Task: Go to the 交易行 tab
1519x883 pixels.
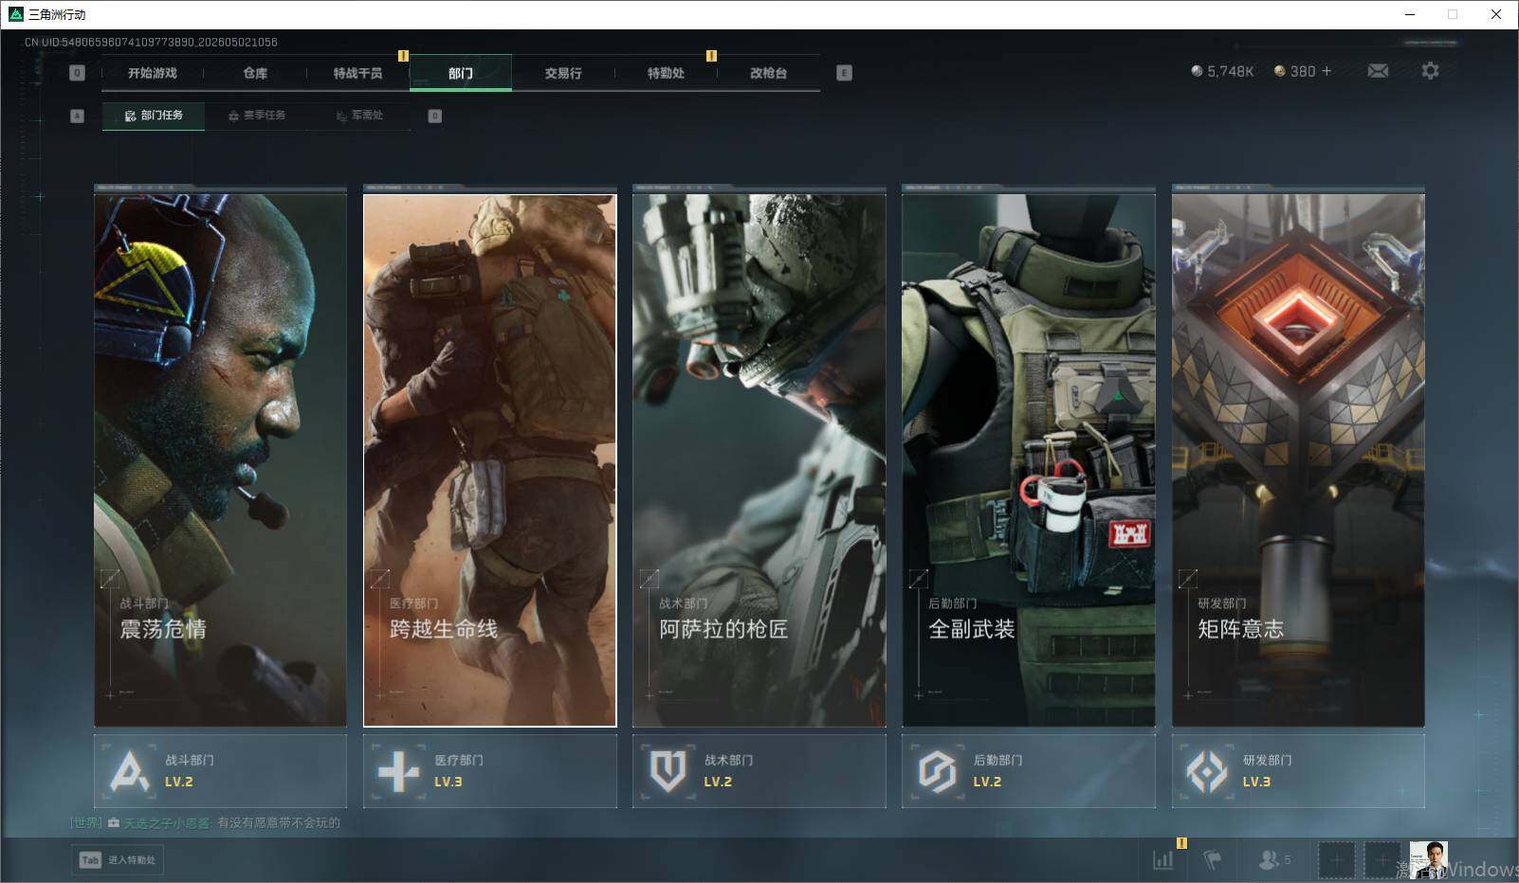Action: pos(563,73)
